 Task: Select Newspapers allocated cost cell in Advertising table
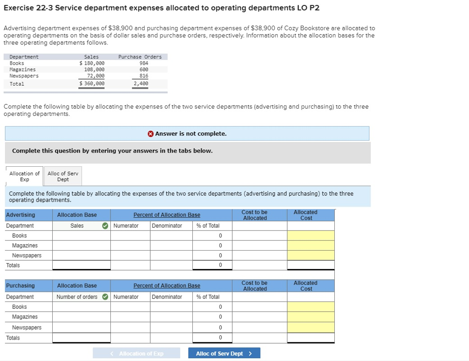tap(311, 255)
